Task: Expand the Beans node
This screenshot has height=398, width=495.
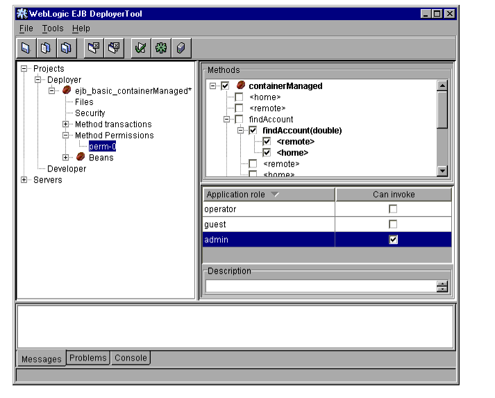Action: coord(65,157)
